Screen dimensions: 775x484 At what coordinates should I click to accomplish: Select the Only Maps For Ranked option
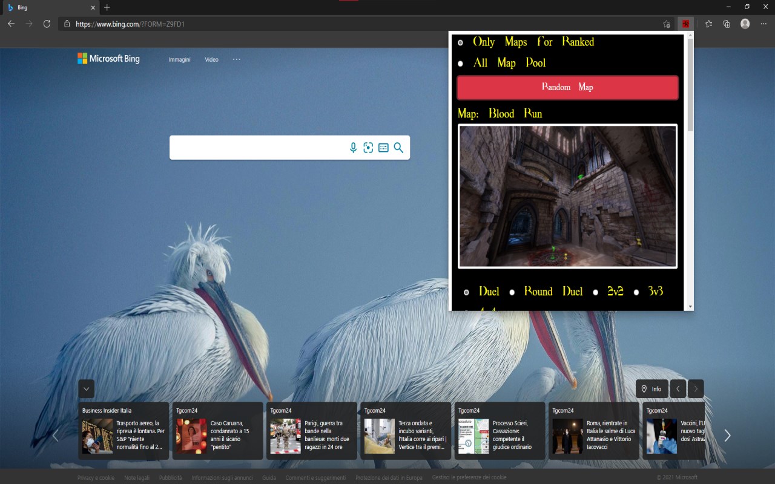[461, 42]
